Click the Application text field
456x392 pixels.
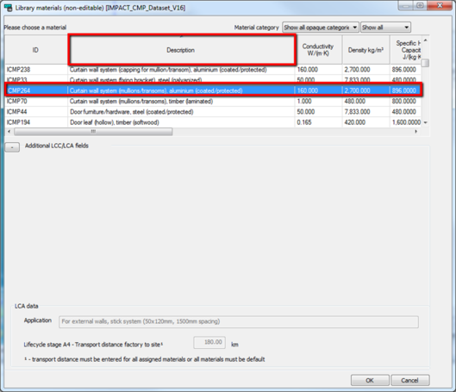pos(239,321)
